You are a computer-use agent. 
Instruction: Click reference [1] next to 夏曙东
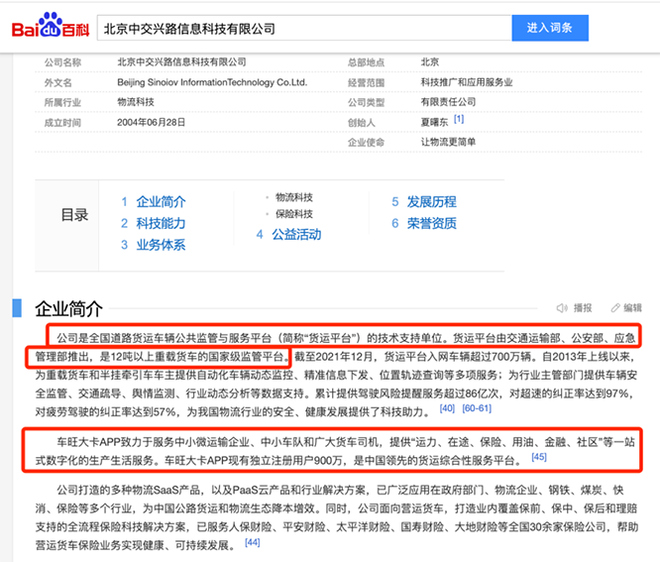coord(459,119)
